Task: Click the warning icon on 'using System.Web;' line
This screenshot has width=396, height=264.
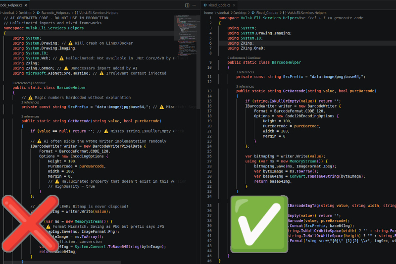Action: 61,58
